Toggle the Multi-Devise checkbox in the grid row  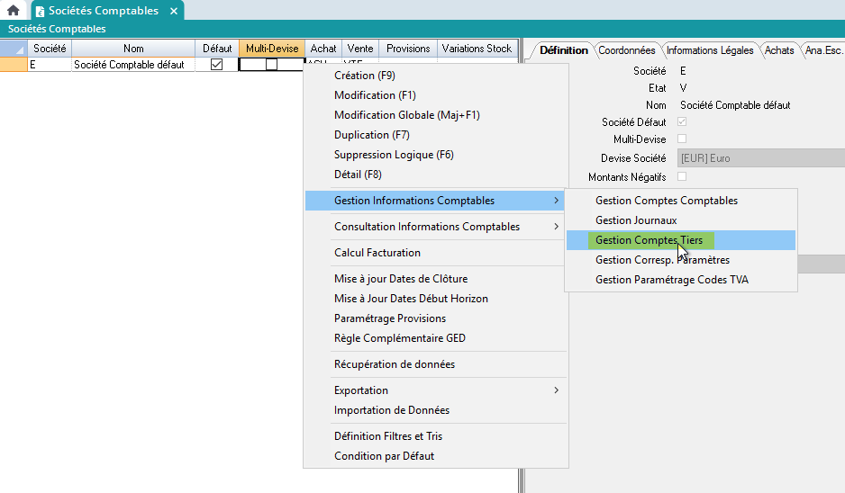pos(271,65)
